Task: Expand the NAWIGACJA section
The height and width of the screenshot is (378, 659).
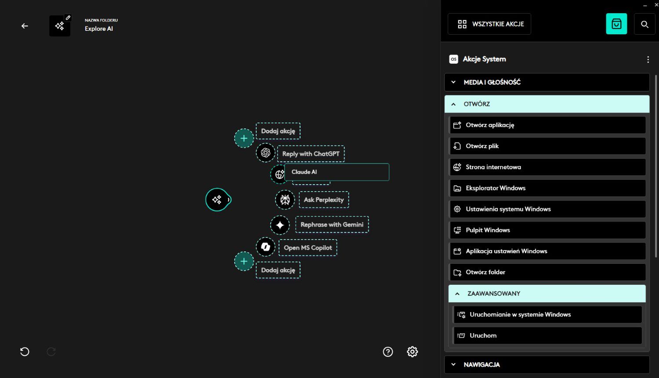Action: [547, 364]
